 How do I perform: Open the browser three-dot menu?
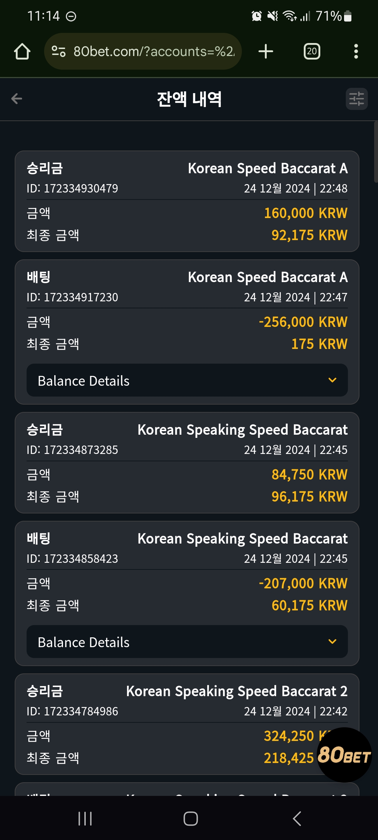point(356,51)
